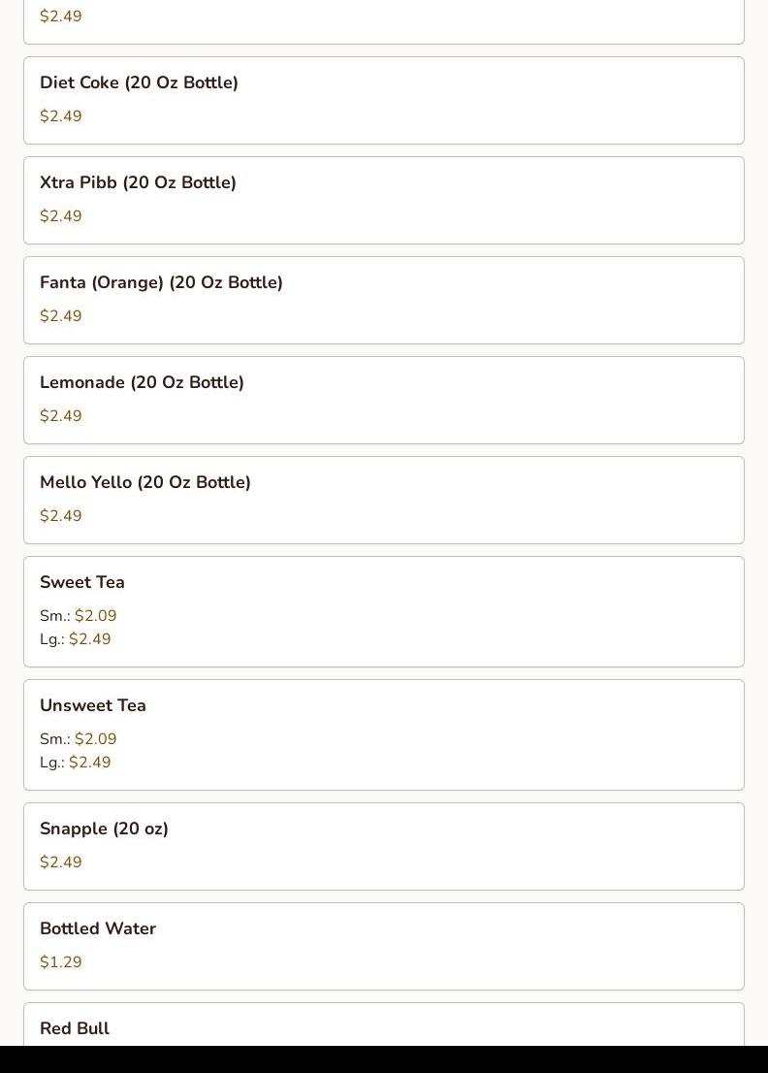The height and width of the screenshot is (1073, 768).
Task: Click the price under Diet Coke
Action: pyautogui.click(x=61, y=116)
